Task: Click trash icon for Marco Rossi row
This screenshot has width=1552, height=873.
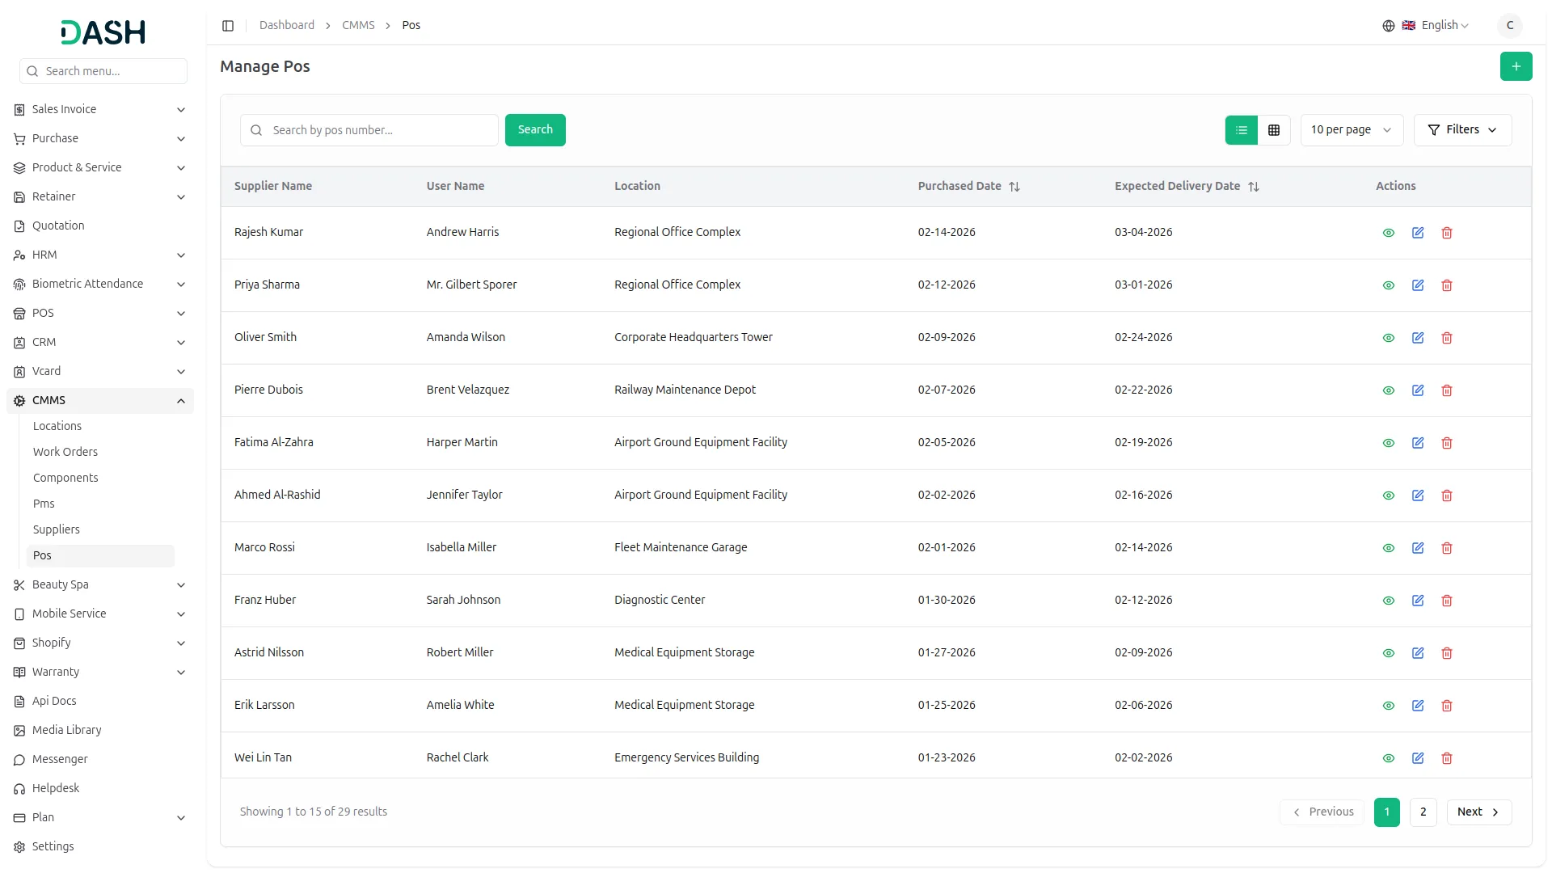Action: coord(1447,548)
